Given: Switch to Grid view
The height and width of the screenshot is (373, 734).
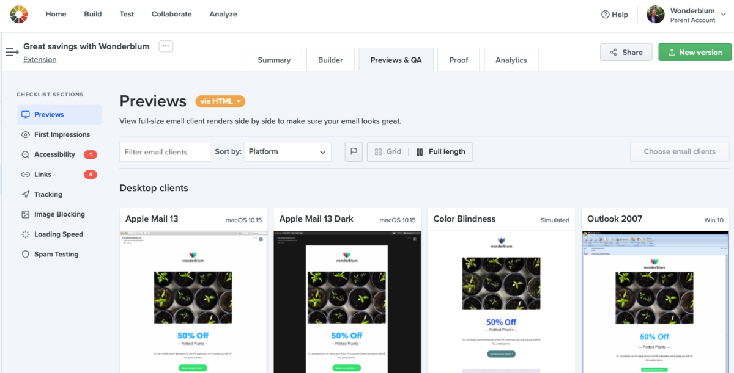Looking at the screenshot, I should pos(388,152).
